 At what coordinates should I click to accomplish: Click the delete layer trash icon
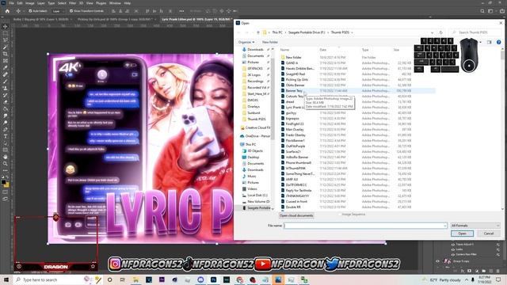coord(498,271)
